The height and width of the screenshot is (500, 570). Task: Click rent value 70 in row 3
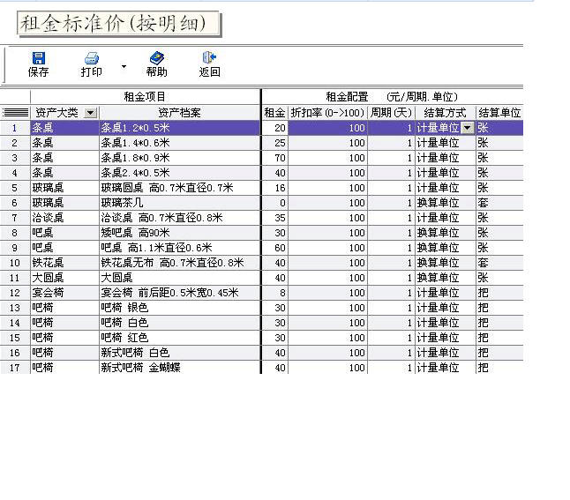pyautogui.click(x=274, y=158)
